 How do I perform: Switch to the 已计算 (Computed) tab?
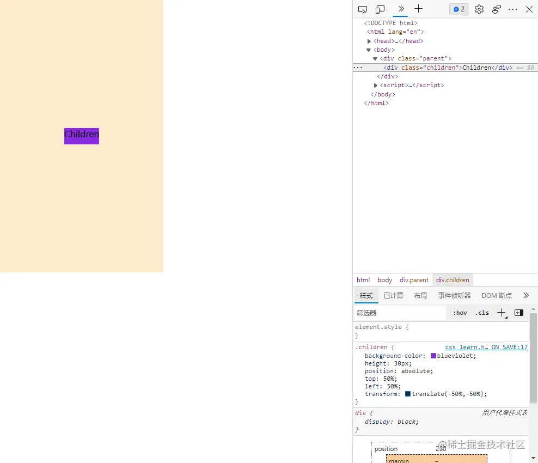pos(394,296)
